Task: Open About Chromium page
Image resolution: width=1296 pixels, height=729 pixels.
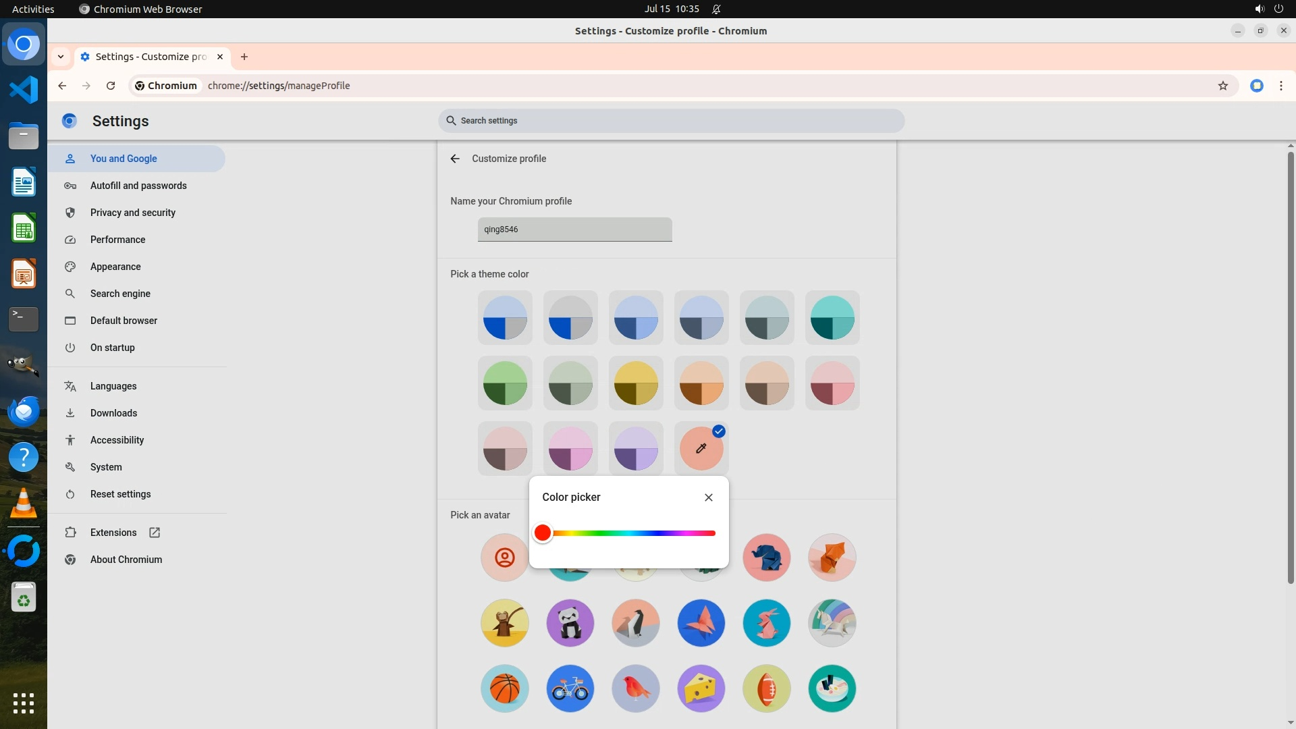Action: 126,560
